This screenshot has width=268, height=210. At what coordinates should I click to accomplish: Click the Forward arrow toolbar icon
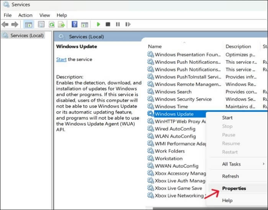[15, 24]
